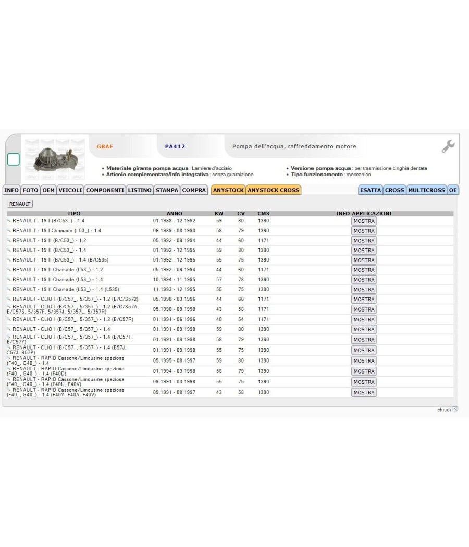The height and width of the screenshot is (547, 469).
Task: Click 'Pompa dell'acqua, raffreddamento motore' description
Action: click(x=294, y=146)
